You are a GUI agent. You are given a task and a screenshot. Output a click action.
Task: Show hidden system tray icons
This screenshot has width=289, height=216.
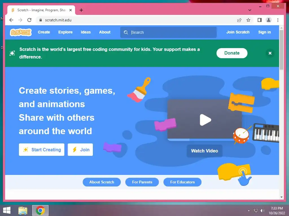tap(249, 211)
